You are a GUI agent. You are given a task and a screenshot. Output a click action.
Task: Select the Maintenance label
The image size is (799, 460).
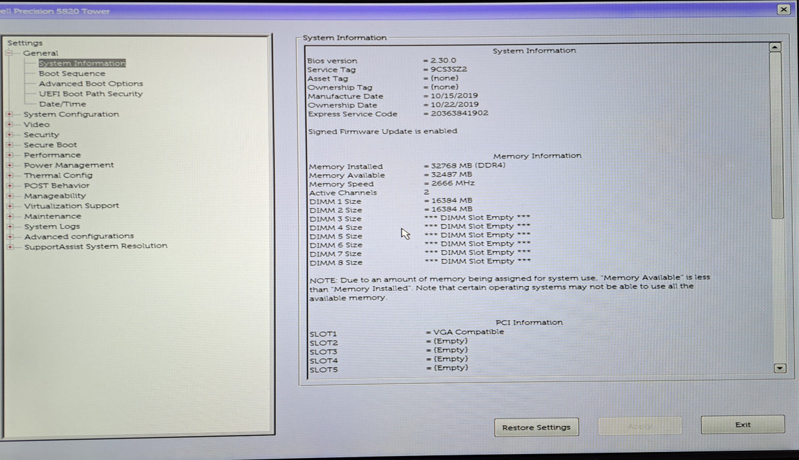tap(53, 216)
